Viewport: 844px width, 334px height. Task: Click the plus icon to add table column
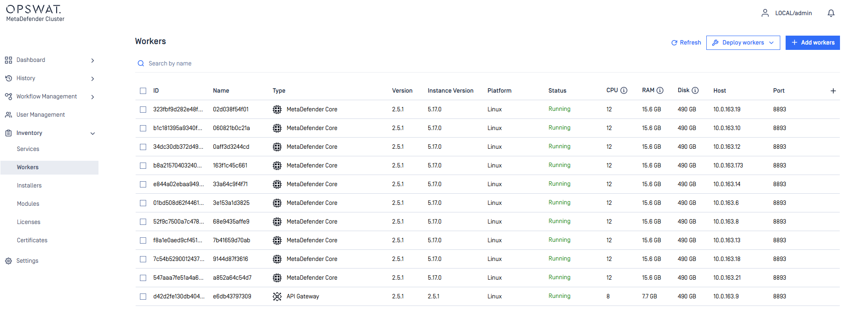(833, 91)
